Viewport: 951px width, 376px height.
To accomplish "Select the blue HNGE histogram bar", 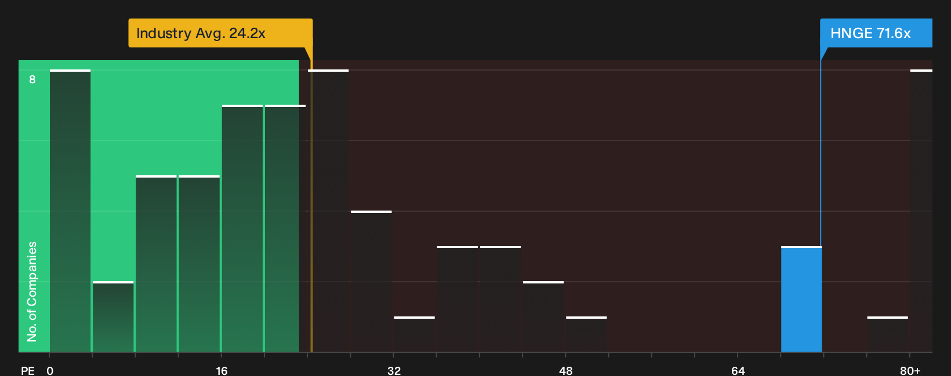I will point(801,299).
